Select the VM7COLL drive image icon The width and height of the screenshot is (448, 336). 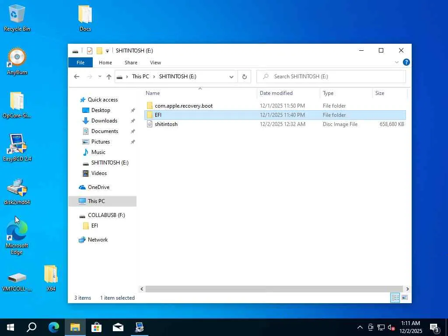point(17,281)
